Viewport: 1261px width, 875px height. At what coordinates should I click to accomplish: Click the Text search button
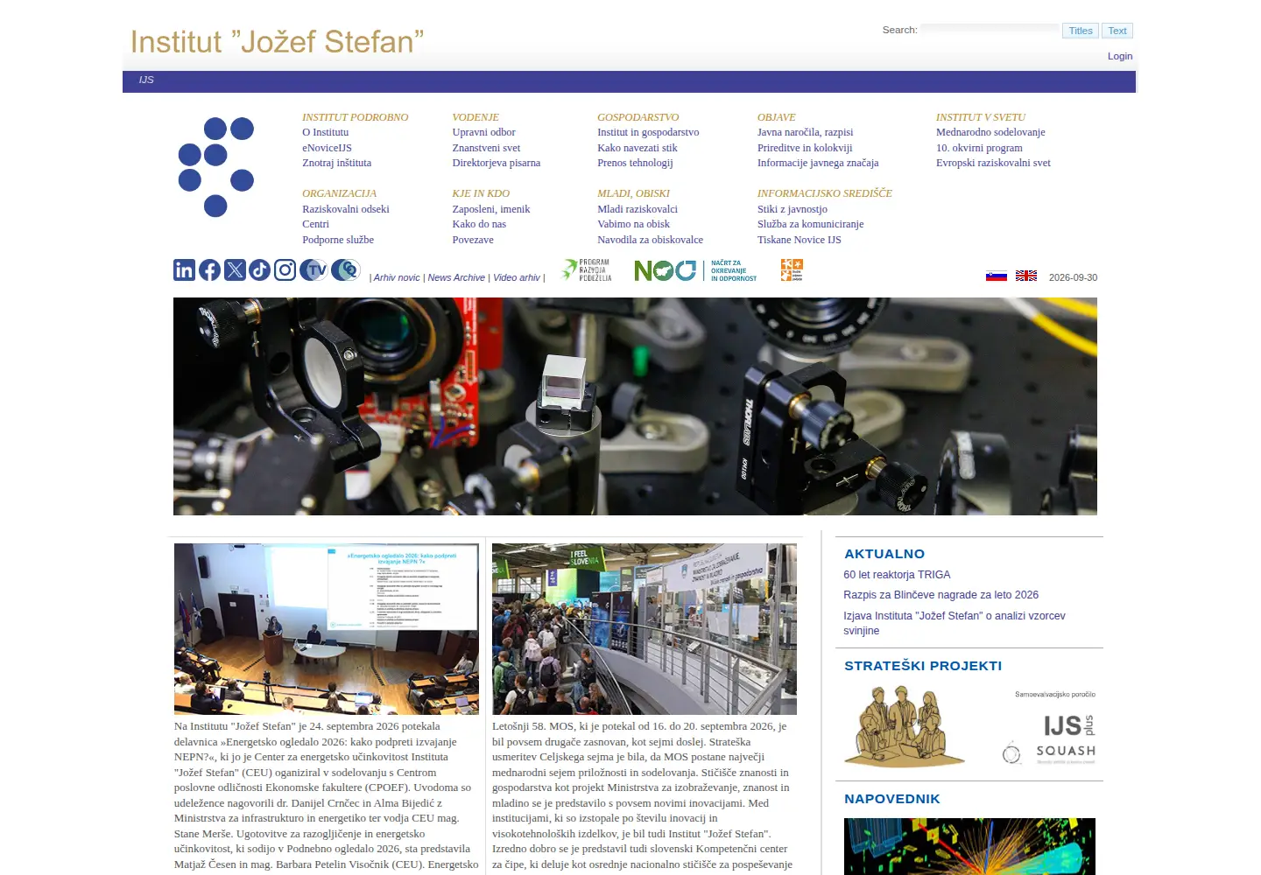click(1117, 31)
